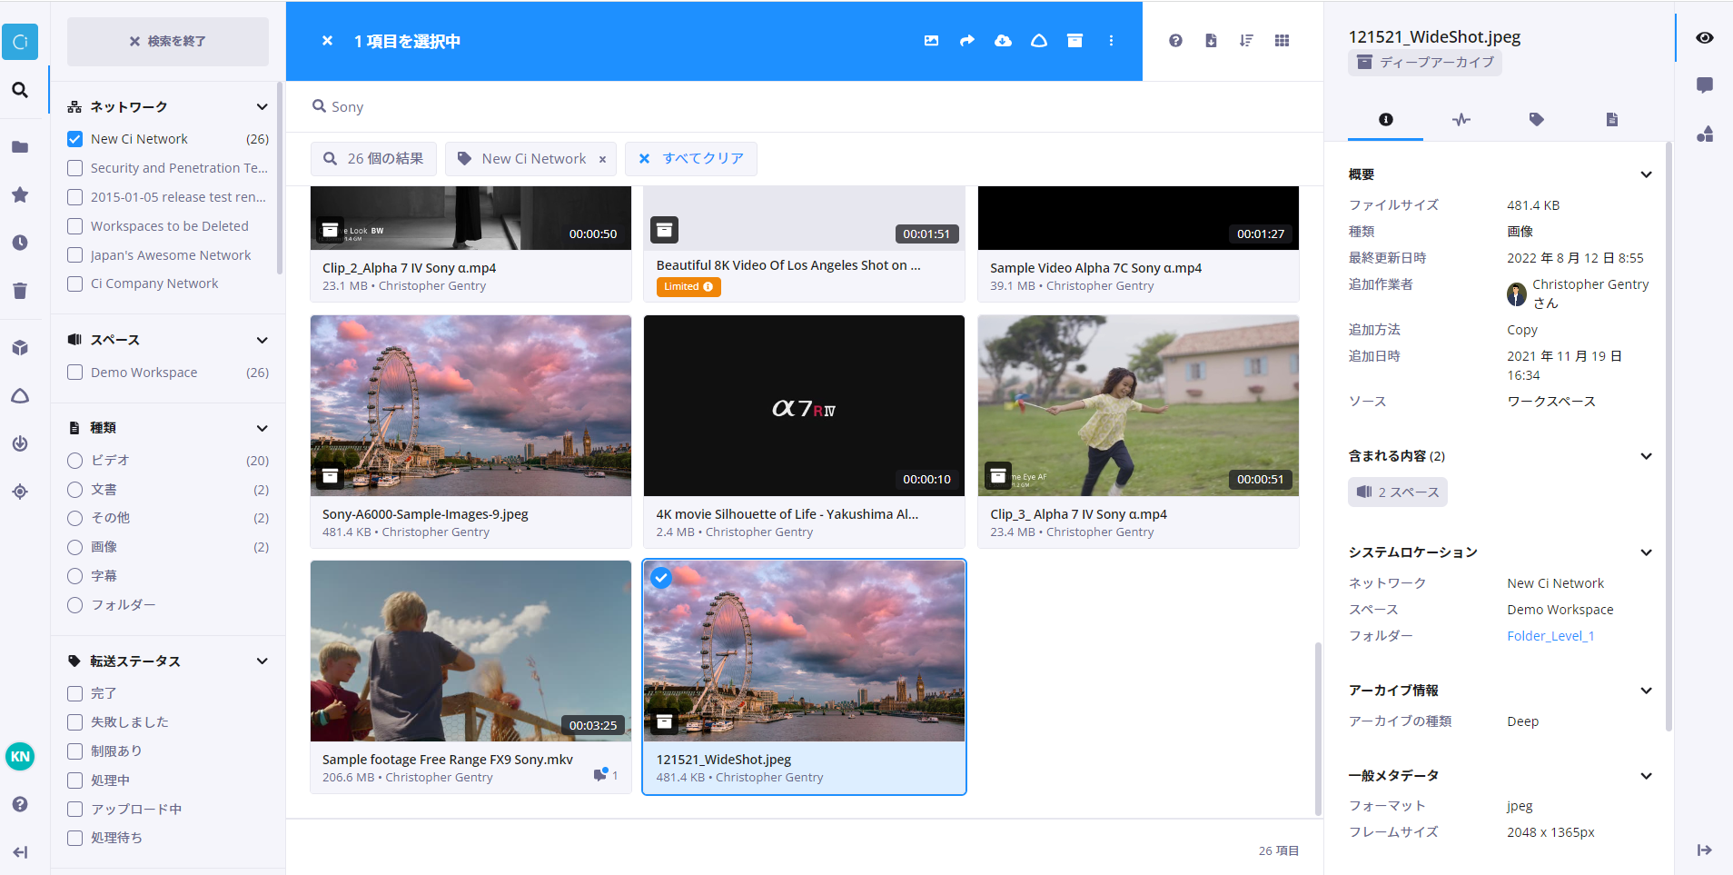Open the folder icon in left sidebar
Image resolution: width=1733 pixels, height=875 pixels.
click(x=20, y=147)
